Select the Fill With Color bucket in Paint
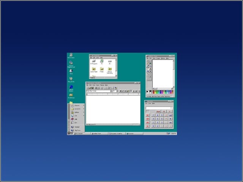This screenshot has height=182, width=243. 150,63
